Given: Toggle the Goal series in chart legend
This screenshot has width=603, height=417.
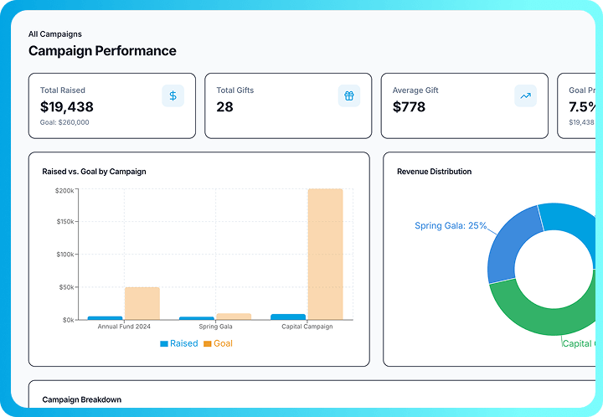Looking at the screenshot, I should (x=218, y=343).
